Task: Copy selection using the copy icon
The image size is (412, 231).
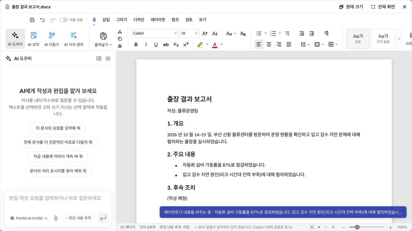Action: [x=120, y=39]
